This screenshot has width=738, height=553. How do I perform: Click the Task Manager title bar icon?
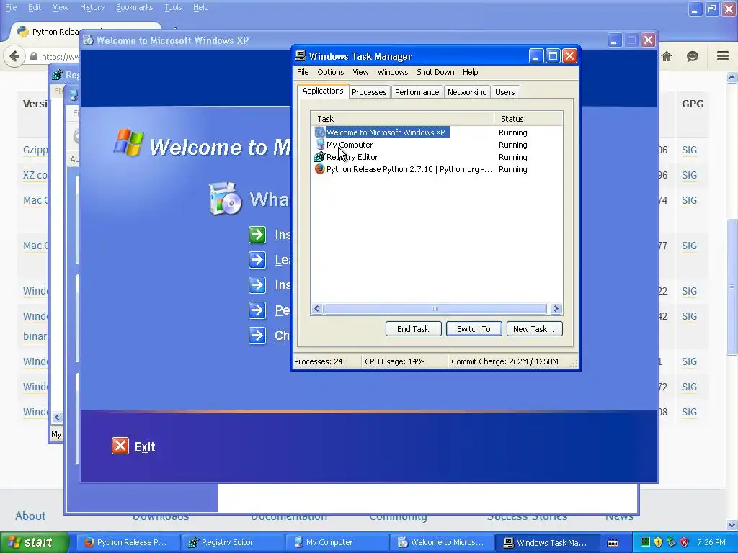301,56
